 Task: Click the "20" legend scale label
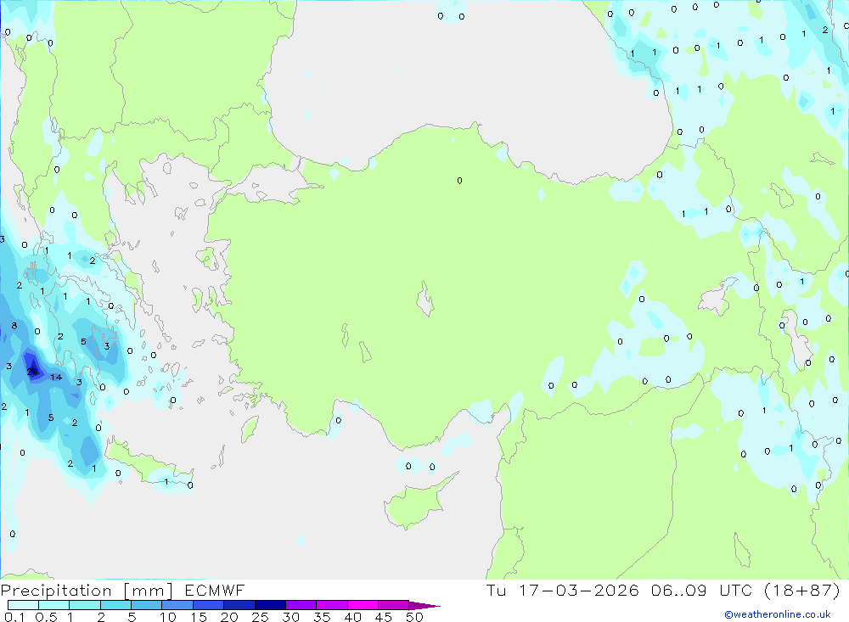coord(229,617)
